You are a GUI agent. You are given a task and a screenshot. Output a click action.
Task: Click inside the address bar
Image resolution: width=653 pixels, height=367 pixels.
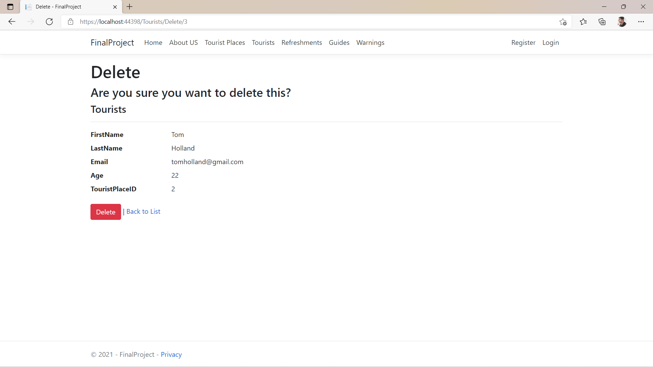click(x=238, y=21)
